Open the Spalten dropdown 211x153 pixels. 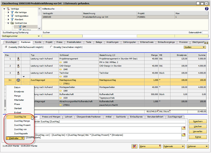pos(194,47)
